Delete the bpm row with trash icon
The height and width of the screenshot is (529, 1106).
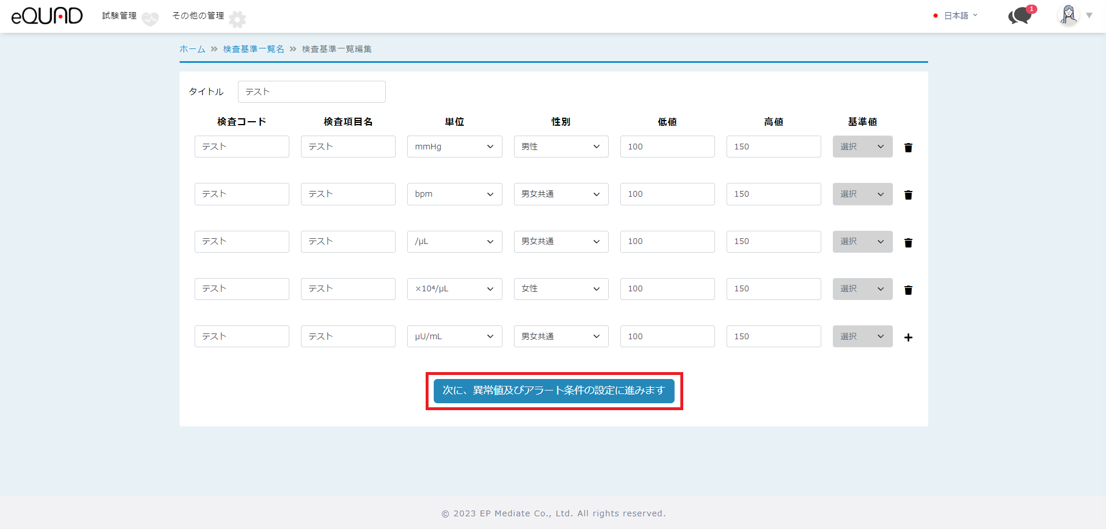click(908, 195)
